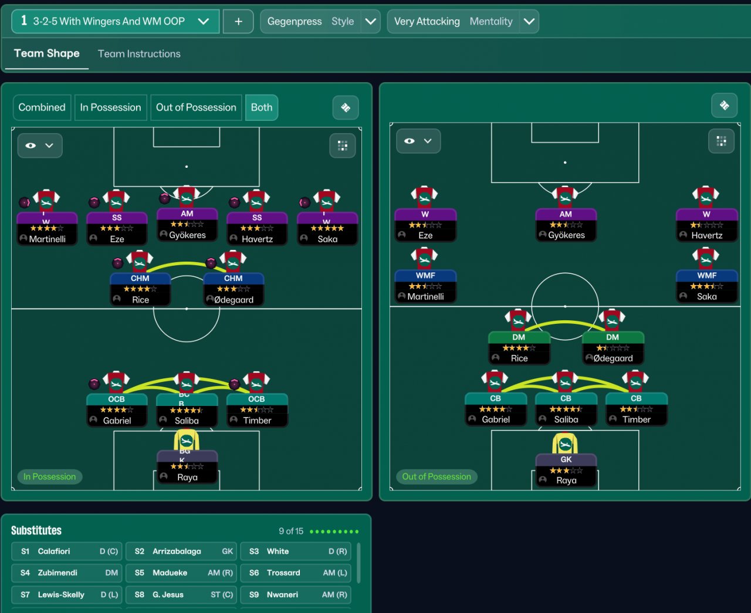The image size is (751, 613).
Task: Click the Substitutes list scrollbar
Action: click(x=358, y=562)
